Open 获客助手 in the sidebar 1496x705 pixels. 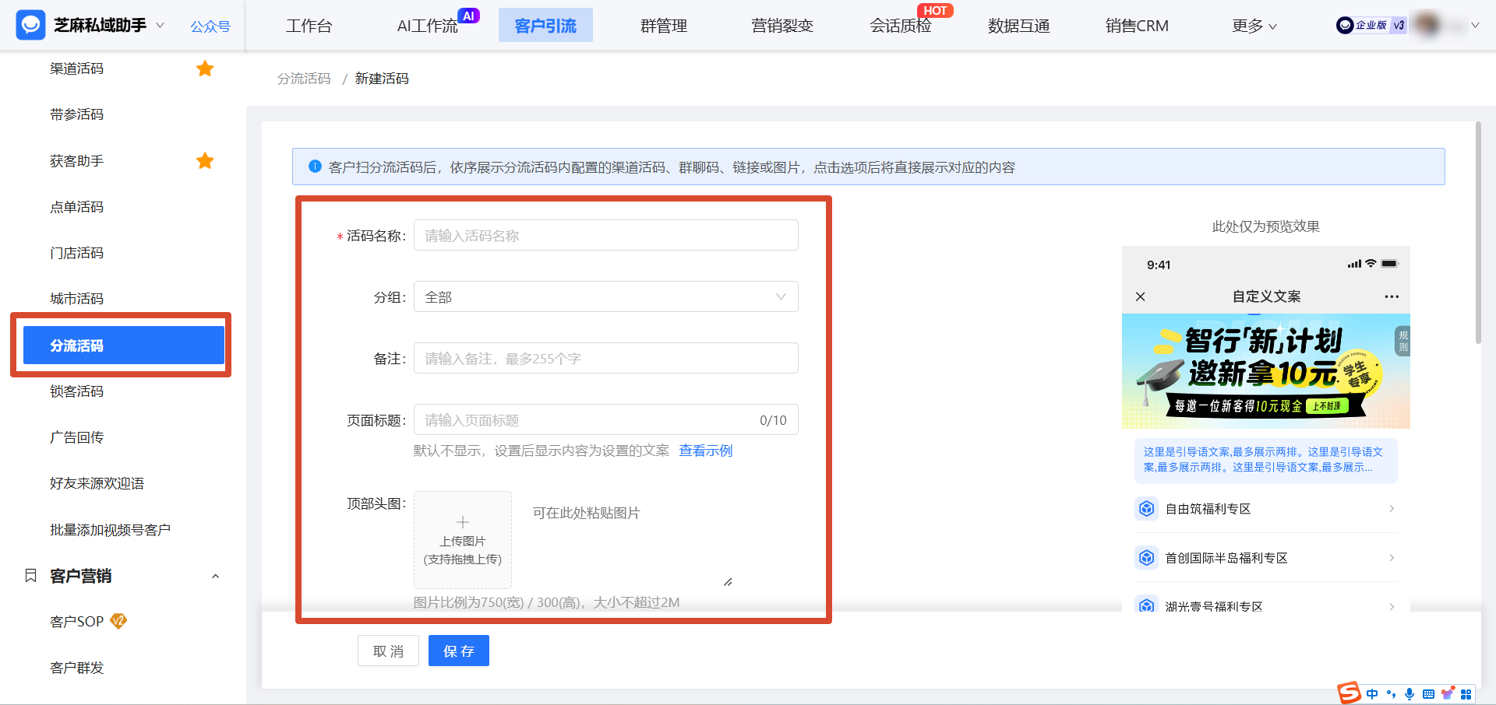tap(76, 161)
